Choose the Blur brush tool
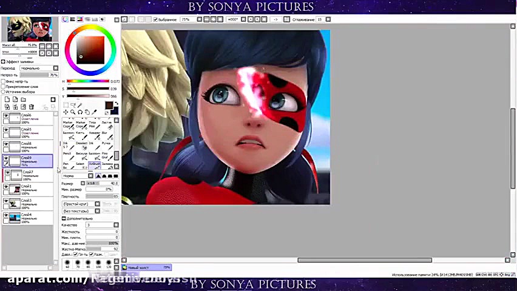The width and height of the screenshot is (517, 291). coord(107,135)
